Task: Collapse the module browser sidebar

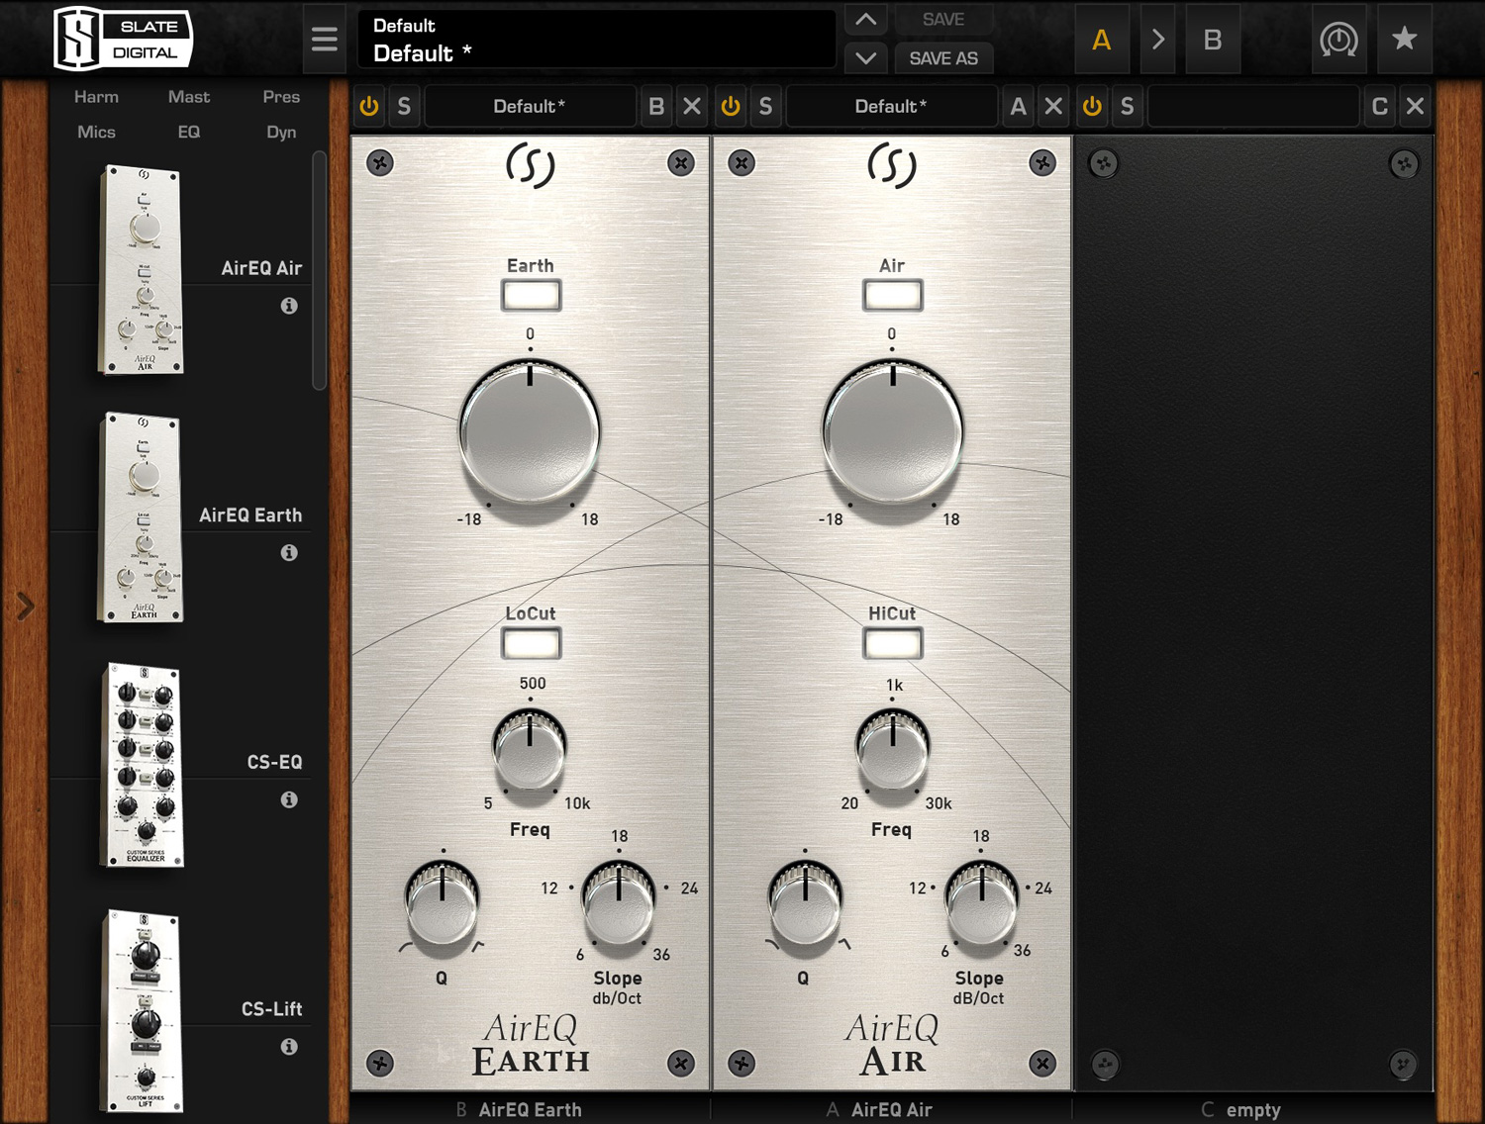Action: tap(25, 606)
